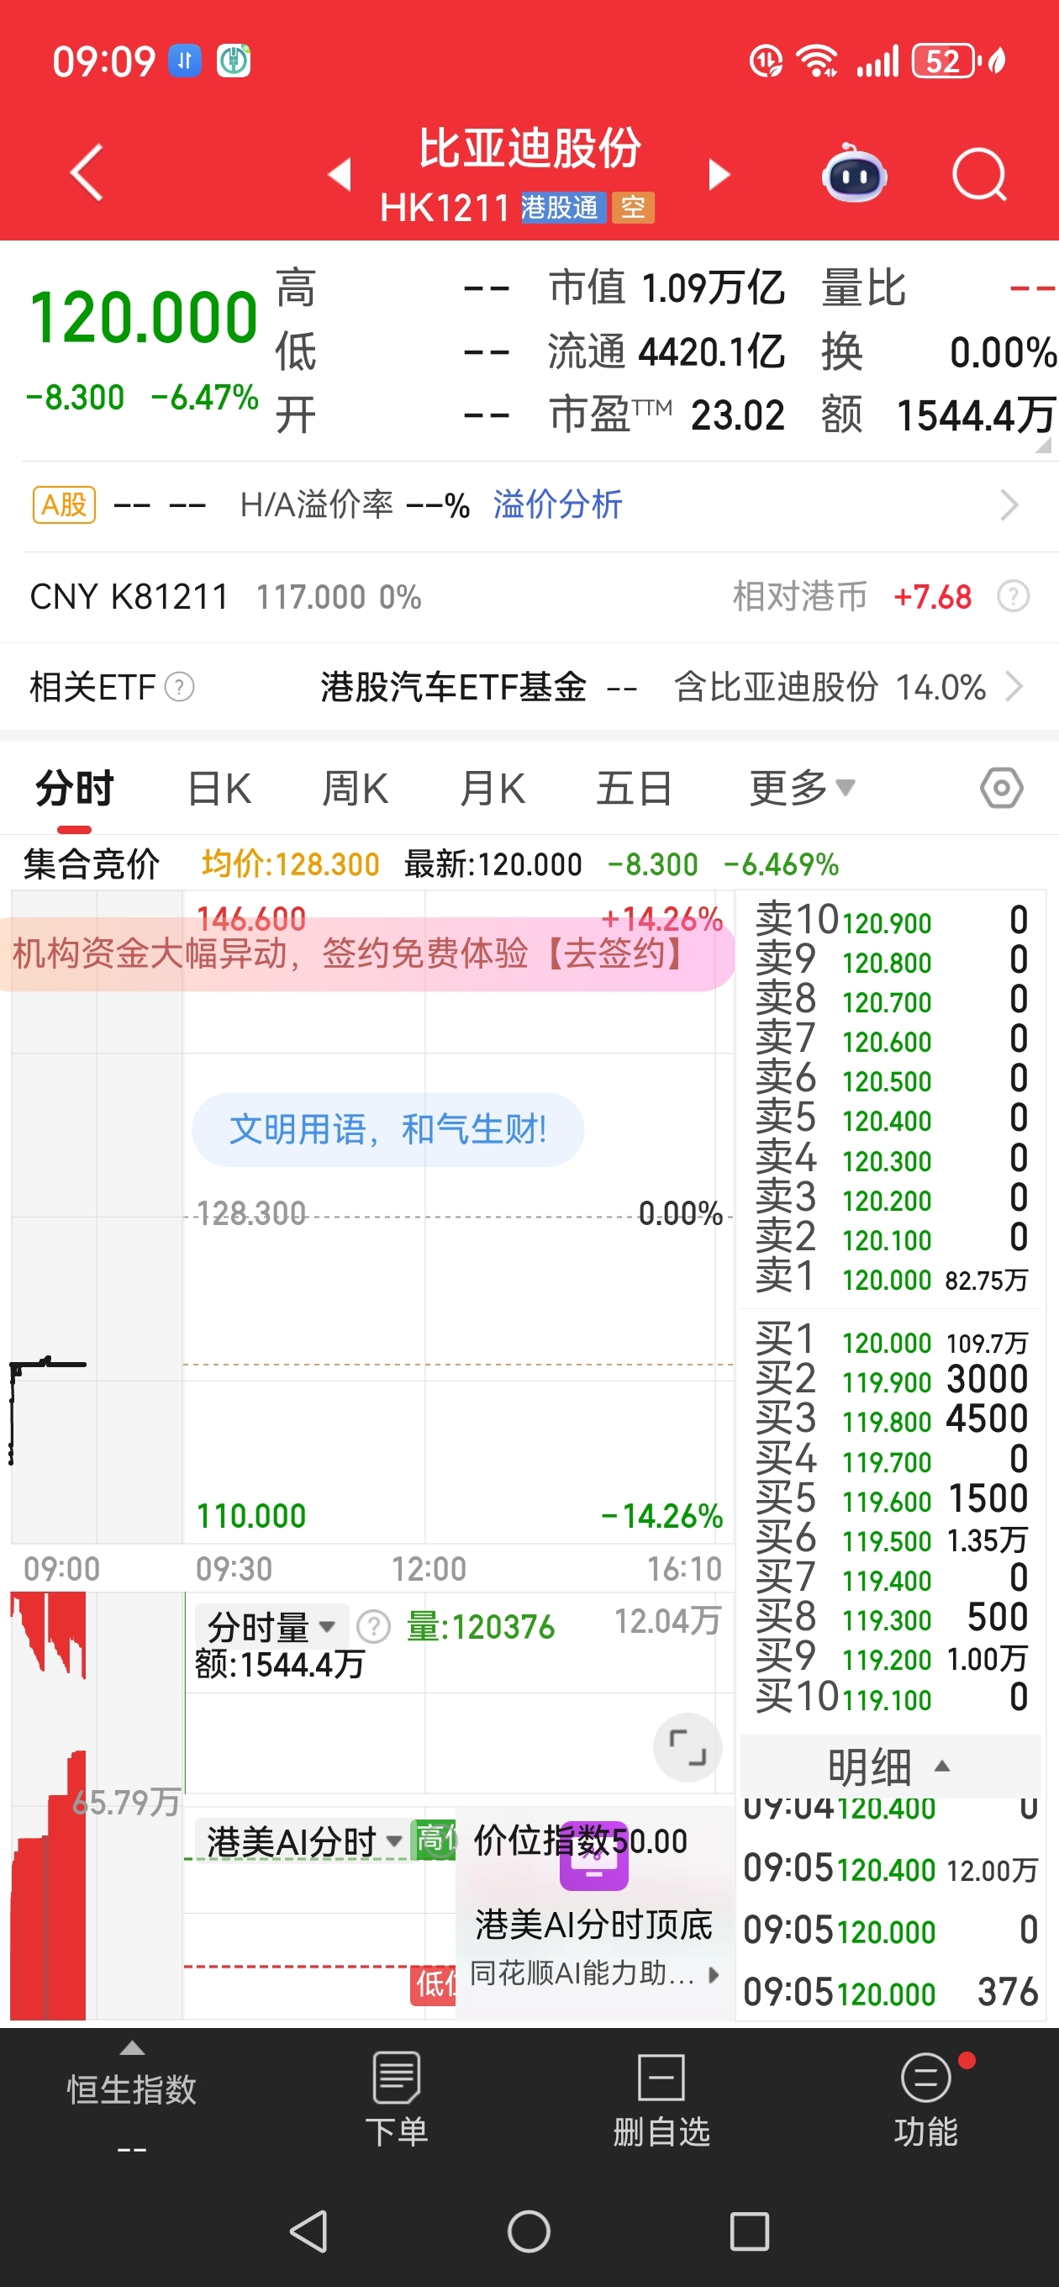
Task: Open the AI robot assistant
Action: pos(854,172)
